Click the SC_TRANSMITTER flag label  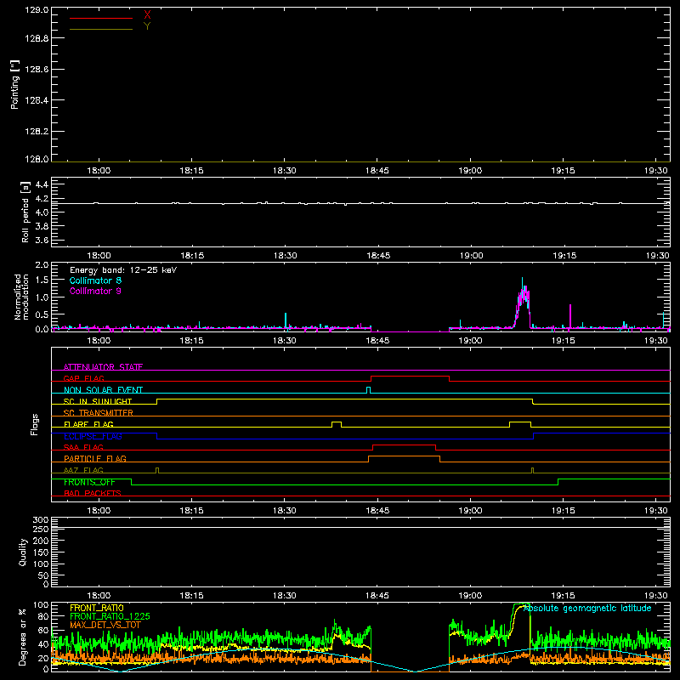point(98,413)
